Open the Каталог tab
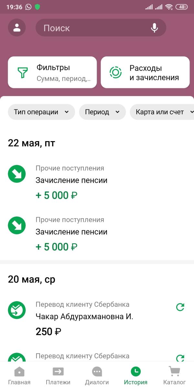This screenshot has height=389, width=194. (175, 375)
